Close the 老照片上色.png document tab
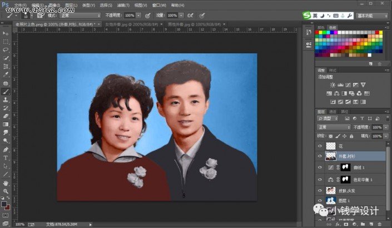 (99, 24)
